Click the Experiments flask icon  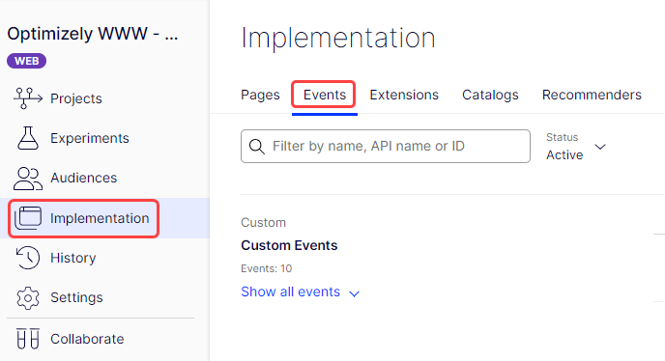pos(28,138)
